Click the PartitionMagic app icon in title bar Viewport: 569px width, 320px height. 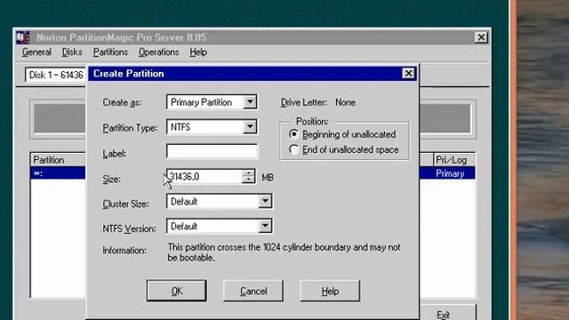pos(22,37)
